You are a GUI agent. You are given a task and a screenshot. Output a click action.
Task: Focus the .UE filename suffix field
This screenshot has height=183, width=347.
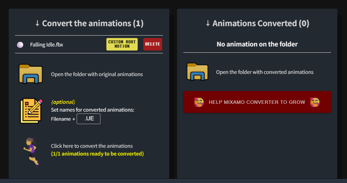click(x=89, y=119)
